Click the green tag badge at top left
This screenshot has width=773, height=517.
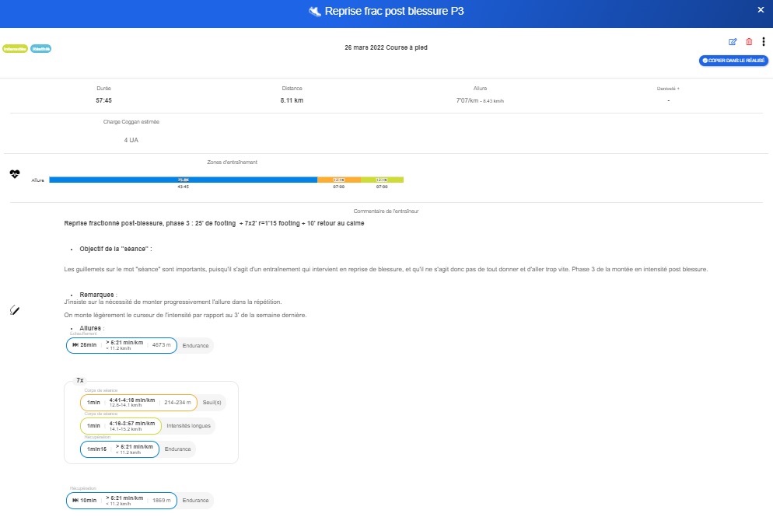point(15,48)
